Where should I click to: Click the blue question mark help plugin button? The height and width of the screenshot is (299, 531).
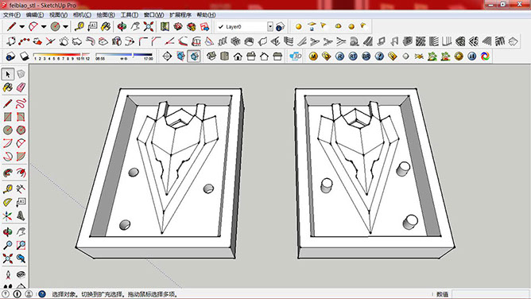[379, 56]
